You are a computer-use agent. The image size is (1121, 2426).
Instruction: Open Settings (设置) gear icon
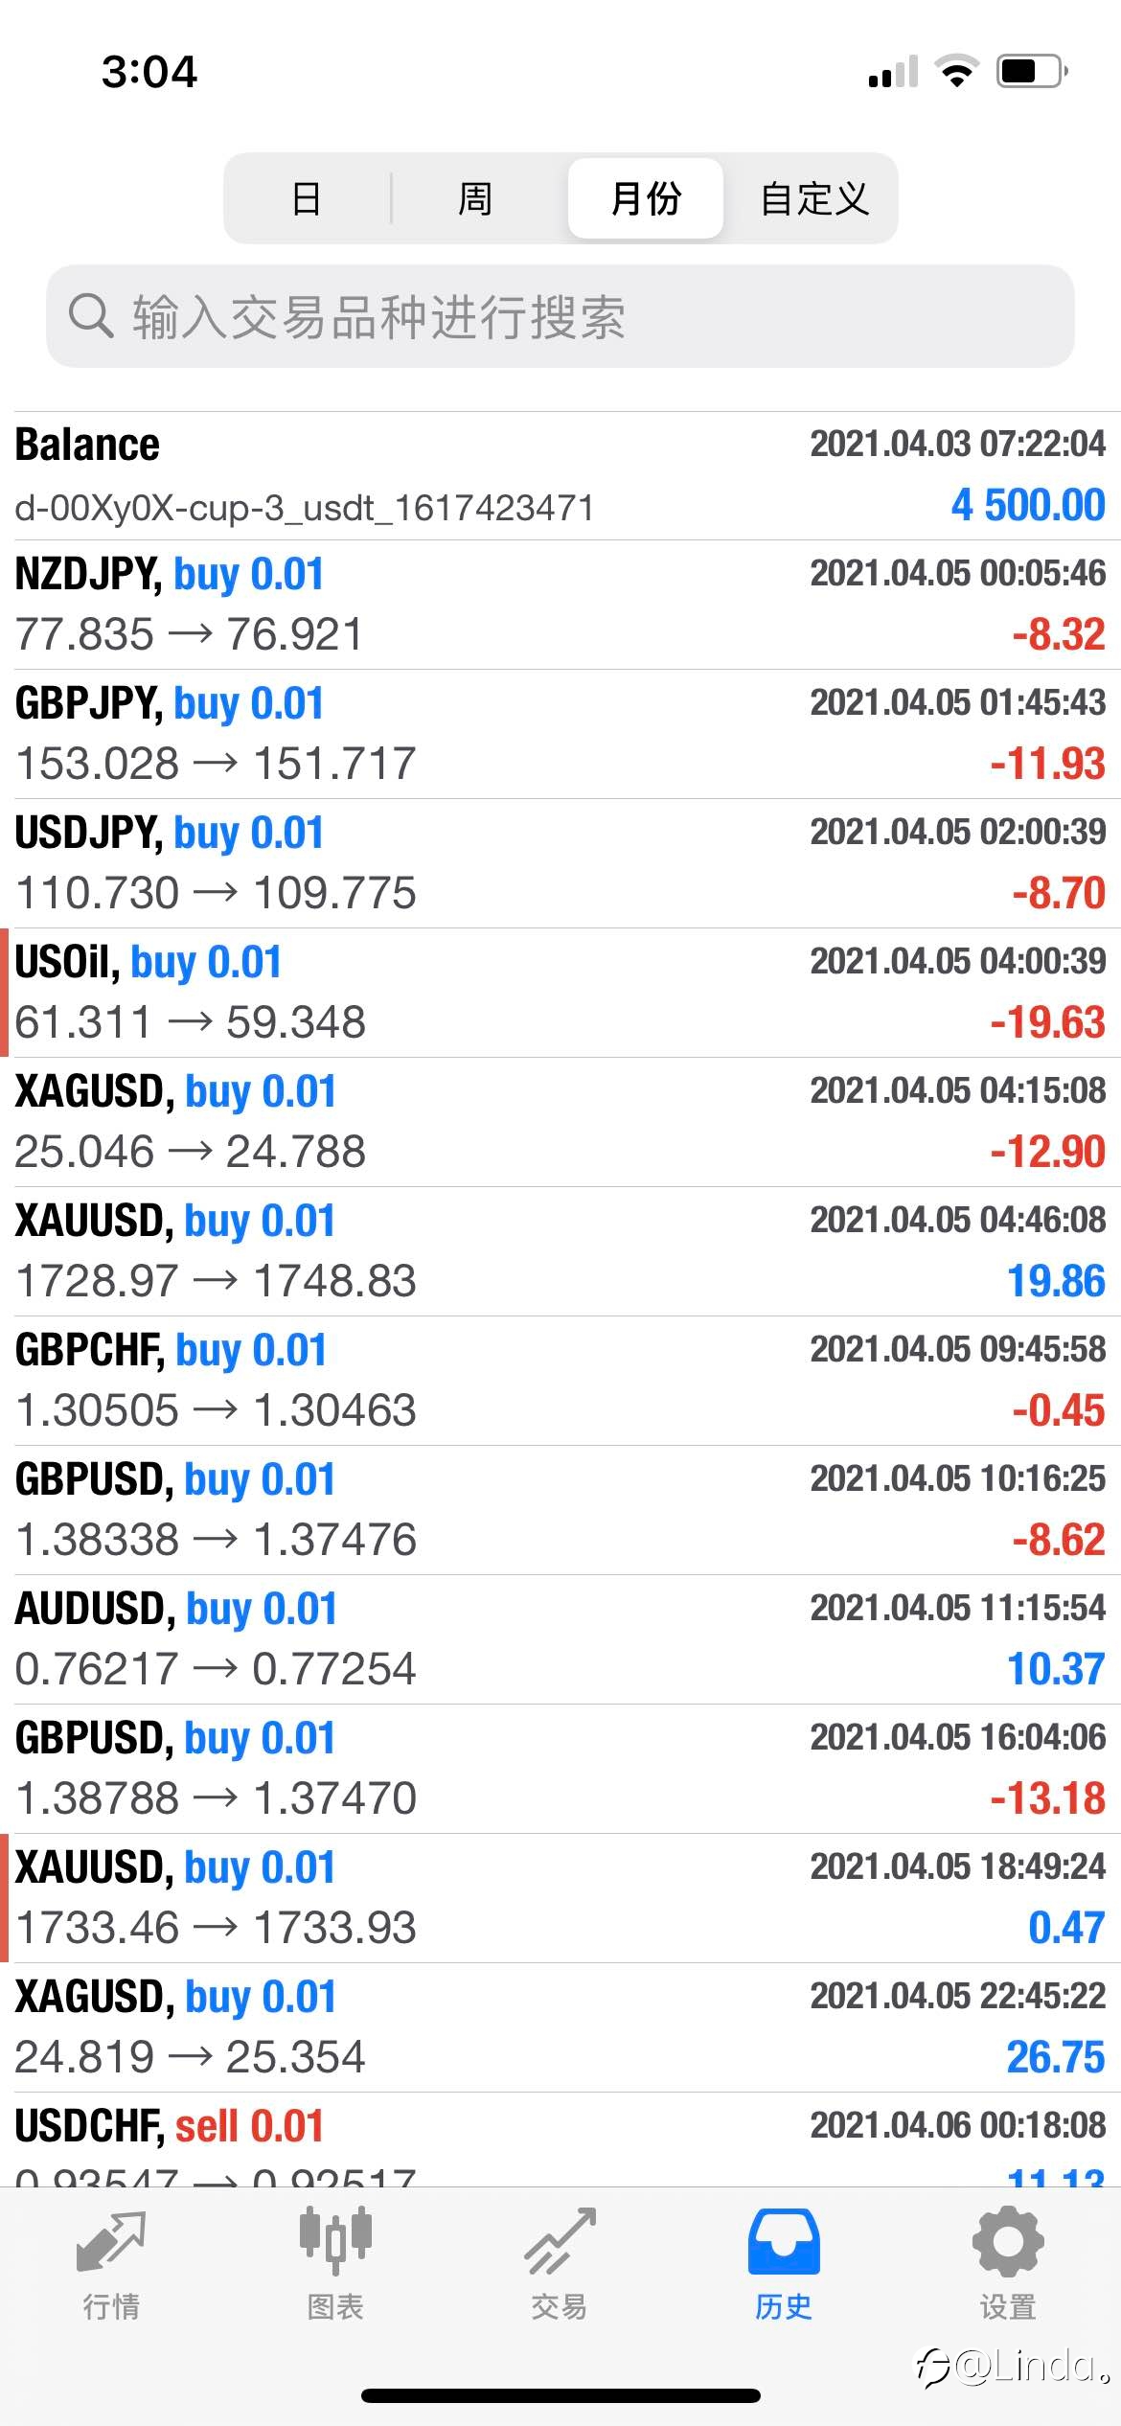point(1008,2241)
